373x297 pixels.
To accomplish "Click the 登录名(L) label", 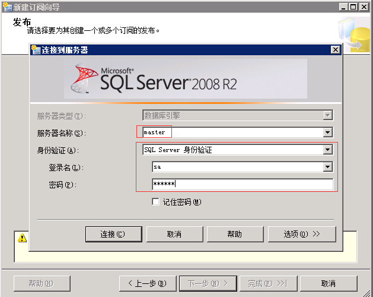I will coord(66,168).
